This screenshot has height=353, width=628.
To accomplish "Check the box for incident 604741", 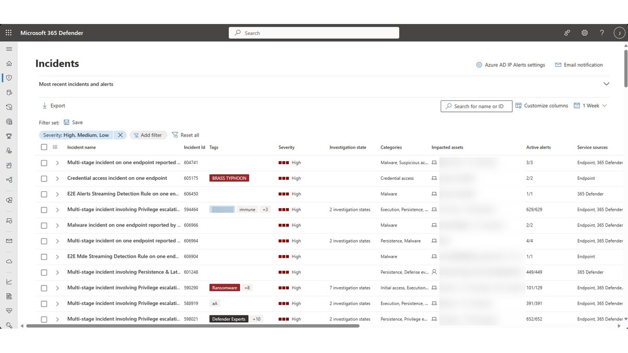I will (x=44, y=163).
